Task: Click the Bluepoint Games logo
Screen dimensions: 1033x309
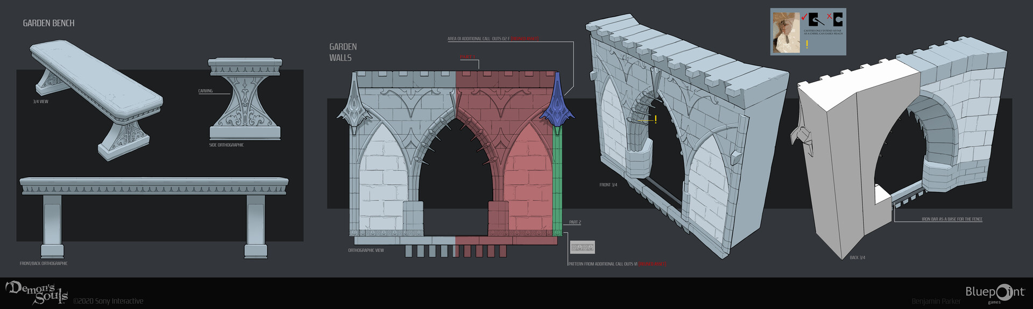Action: pos(995,293)
